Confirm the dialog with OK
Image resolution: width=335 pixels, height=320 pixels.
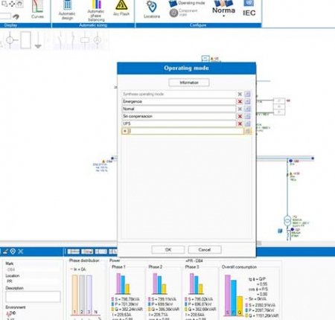coord(168,249)
